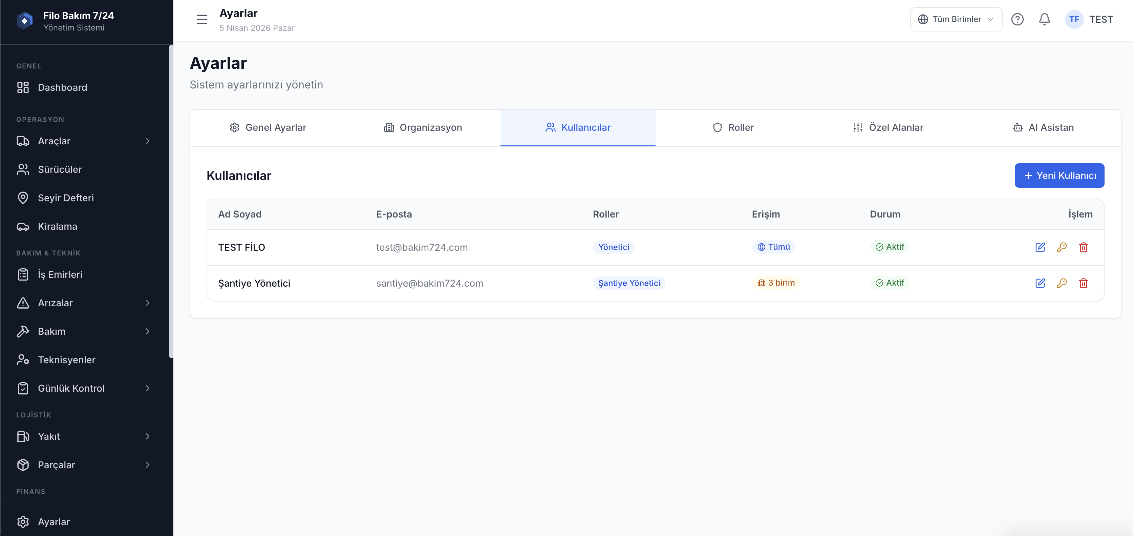The image size is (1133, 536).
Task: Delete the TEST FİLO user
Action: pyautogui.click(x=1083, y=247)
